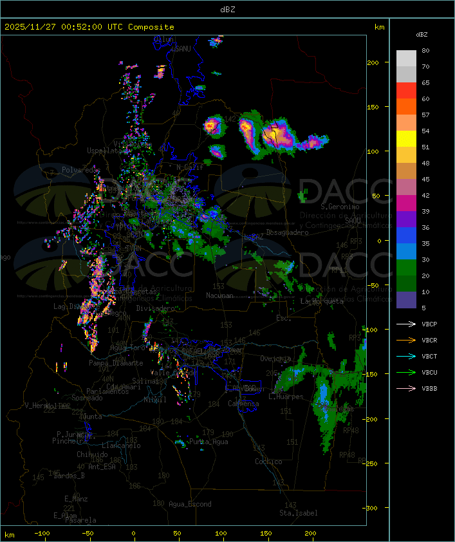
Task: Click the pink VBBB arrow icon
Action: point(406,389)
